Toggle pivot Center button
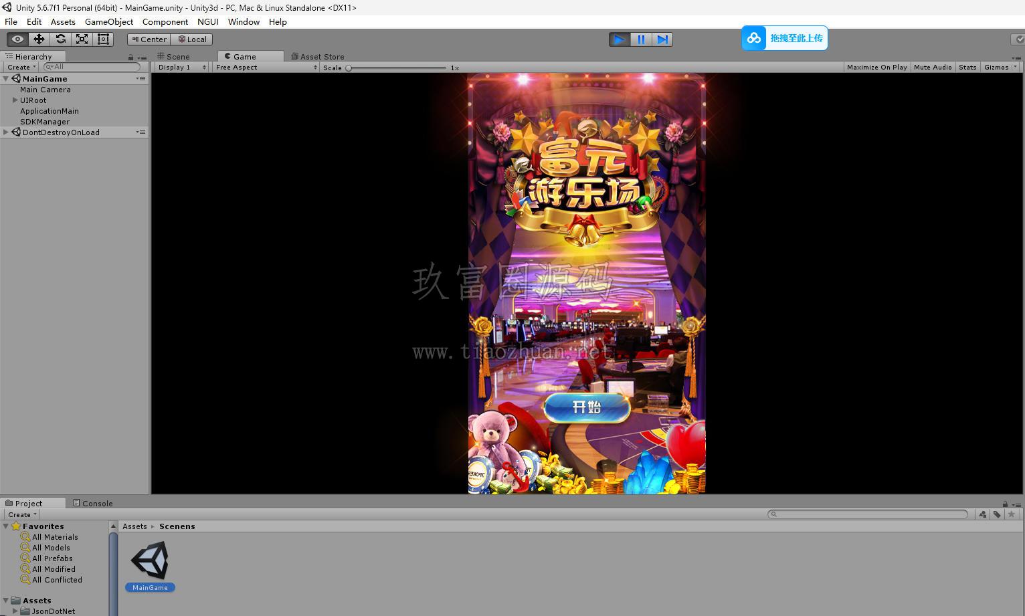 [149, 39]
